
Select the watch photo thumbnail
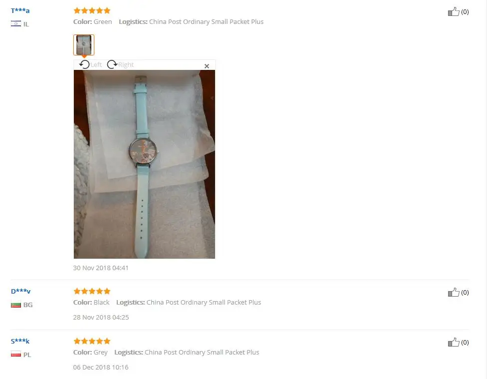84,45
